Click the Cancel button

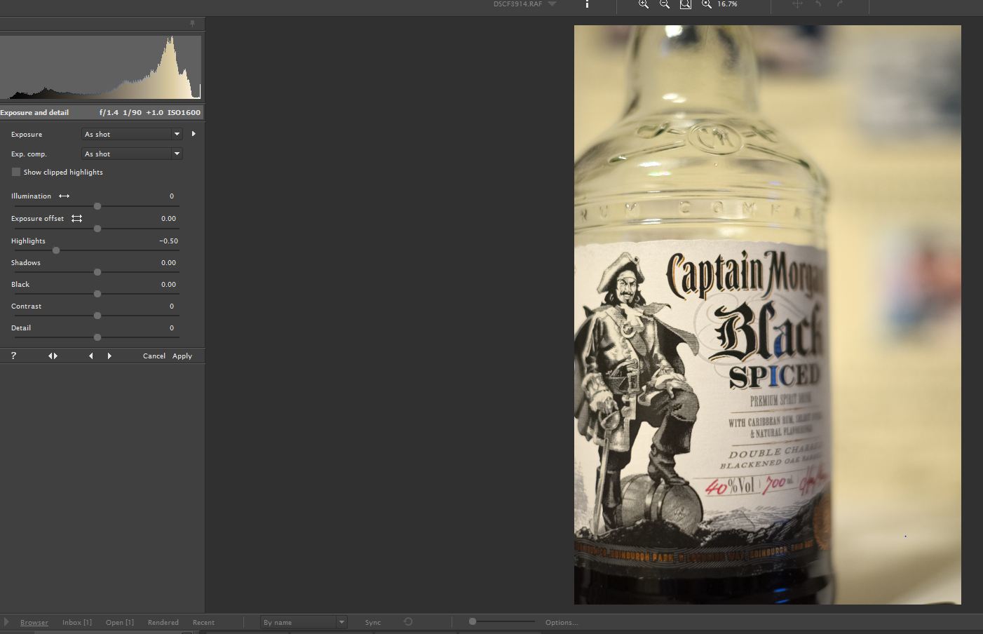(154, 356)
